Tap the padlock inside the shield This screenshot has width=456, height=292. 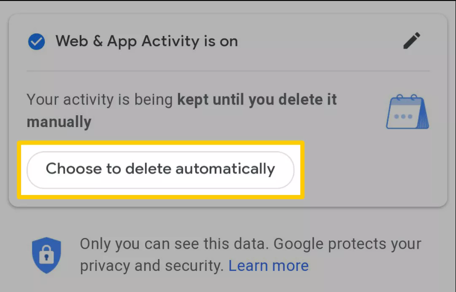click(x=47, y=255)
